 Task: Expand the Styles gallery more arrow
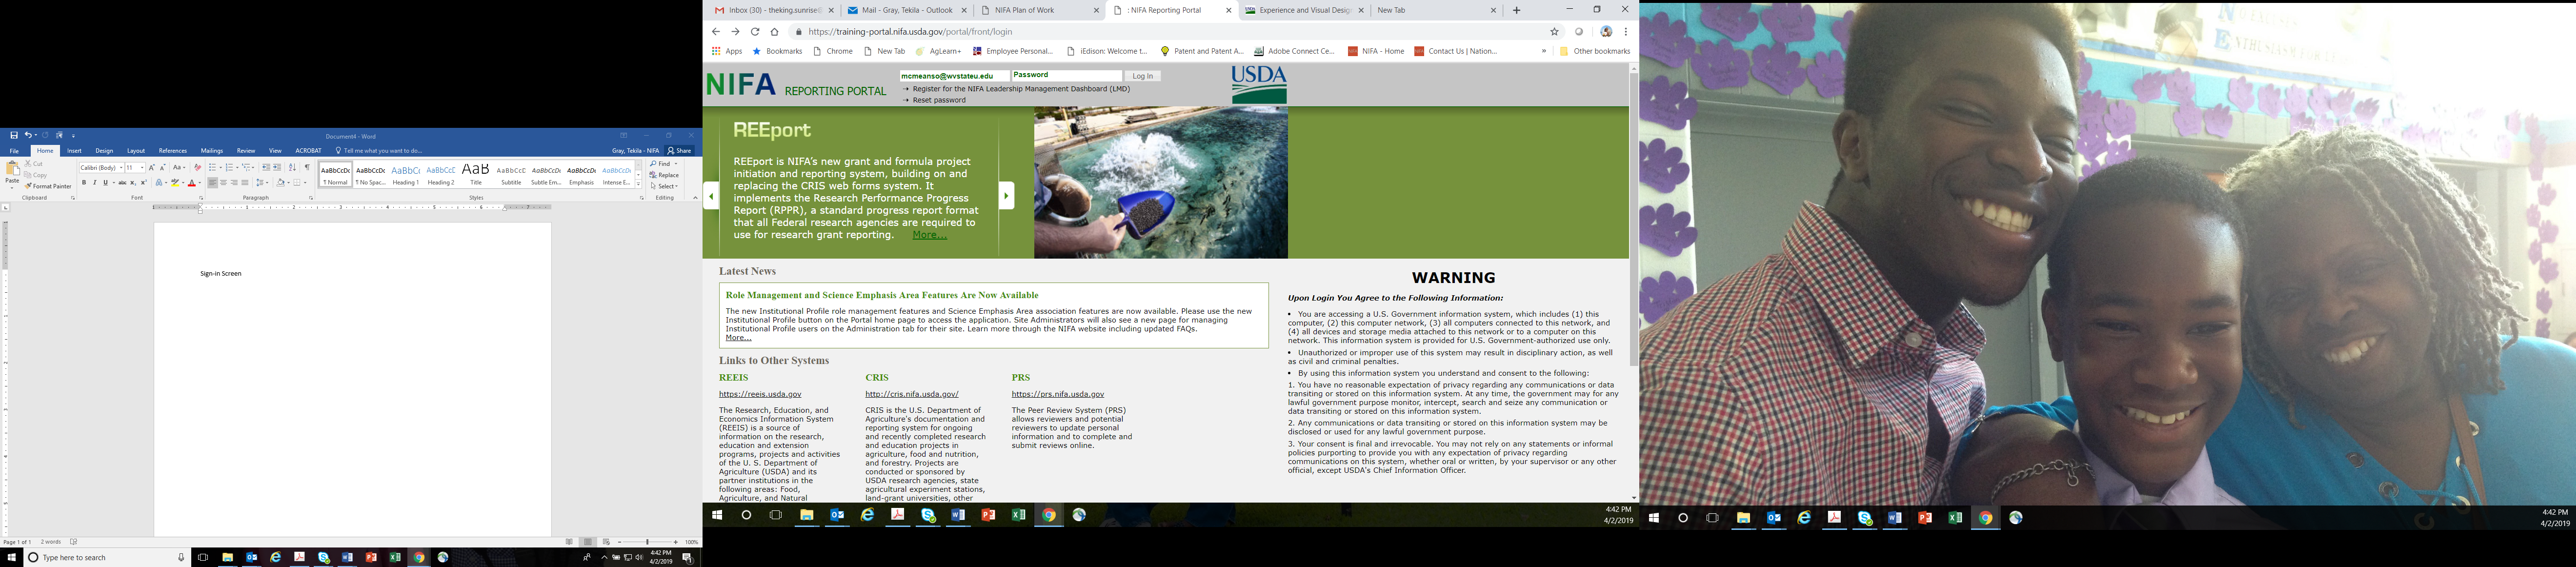(639, 183)
